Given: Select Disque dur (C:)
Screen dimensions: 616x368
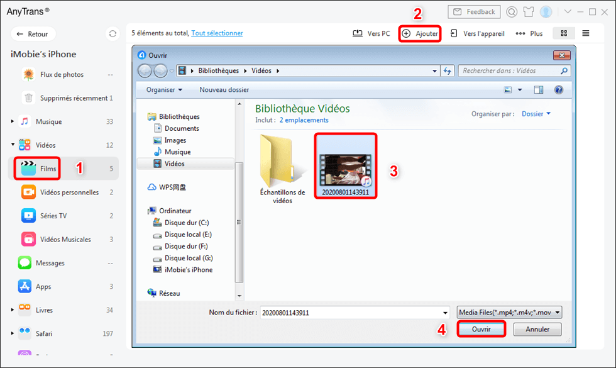Looking at the screenshot, I should tap(187, 223).
